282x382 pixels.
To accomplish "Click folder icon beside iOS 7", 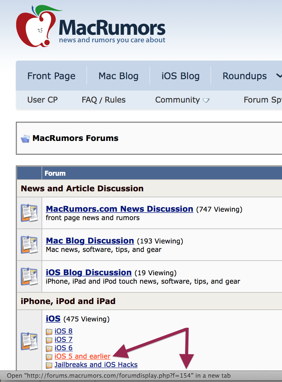I will click(x=49, y=340).
